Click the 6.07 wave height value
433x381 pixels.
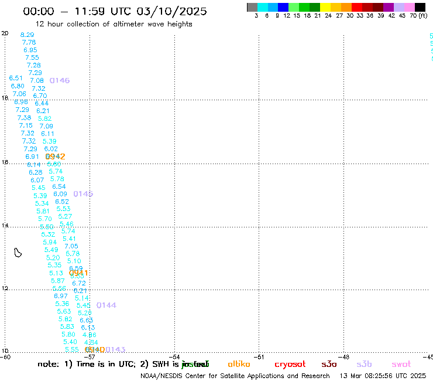pyautogui.click(x=37, y=180)
